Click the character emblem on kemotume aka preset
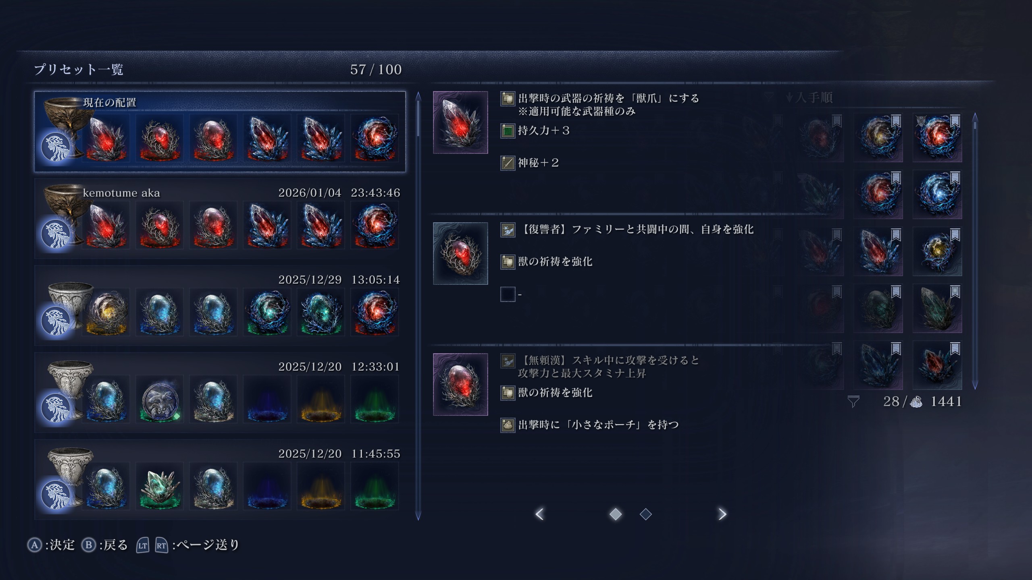Screen dimensions: 1032x580 (56, 234)
